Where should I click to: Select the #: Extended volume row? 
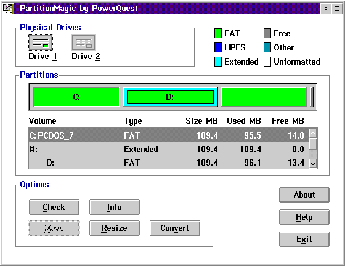(x=169, y=149)
